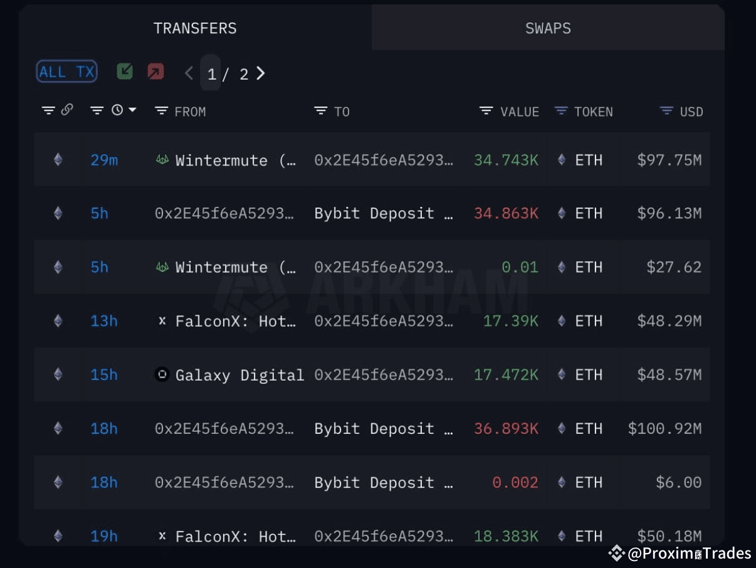This screenshot has width=756, height=568.
Task: Select the $48.57M USD amount
Action: [x=669, y=375]
